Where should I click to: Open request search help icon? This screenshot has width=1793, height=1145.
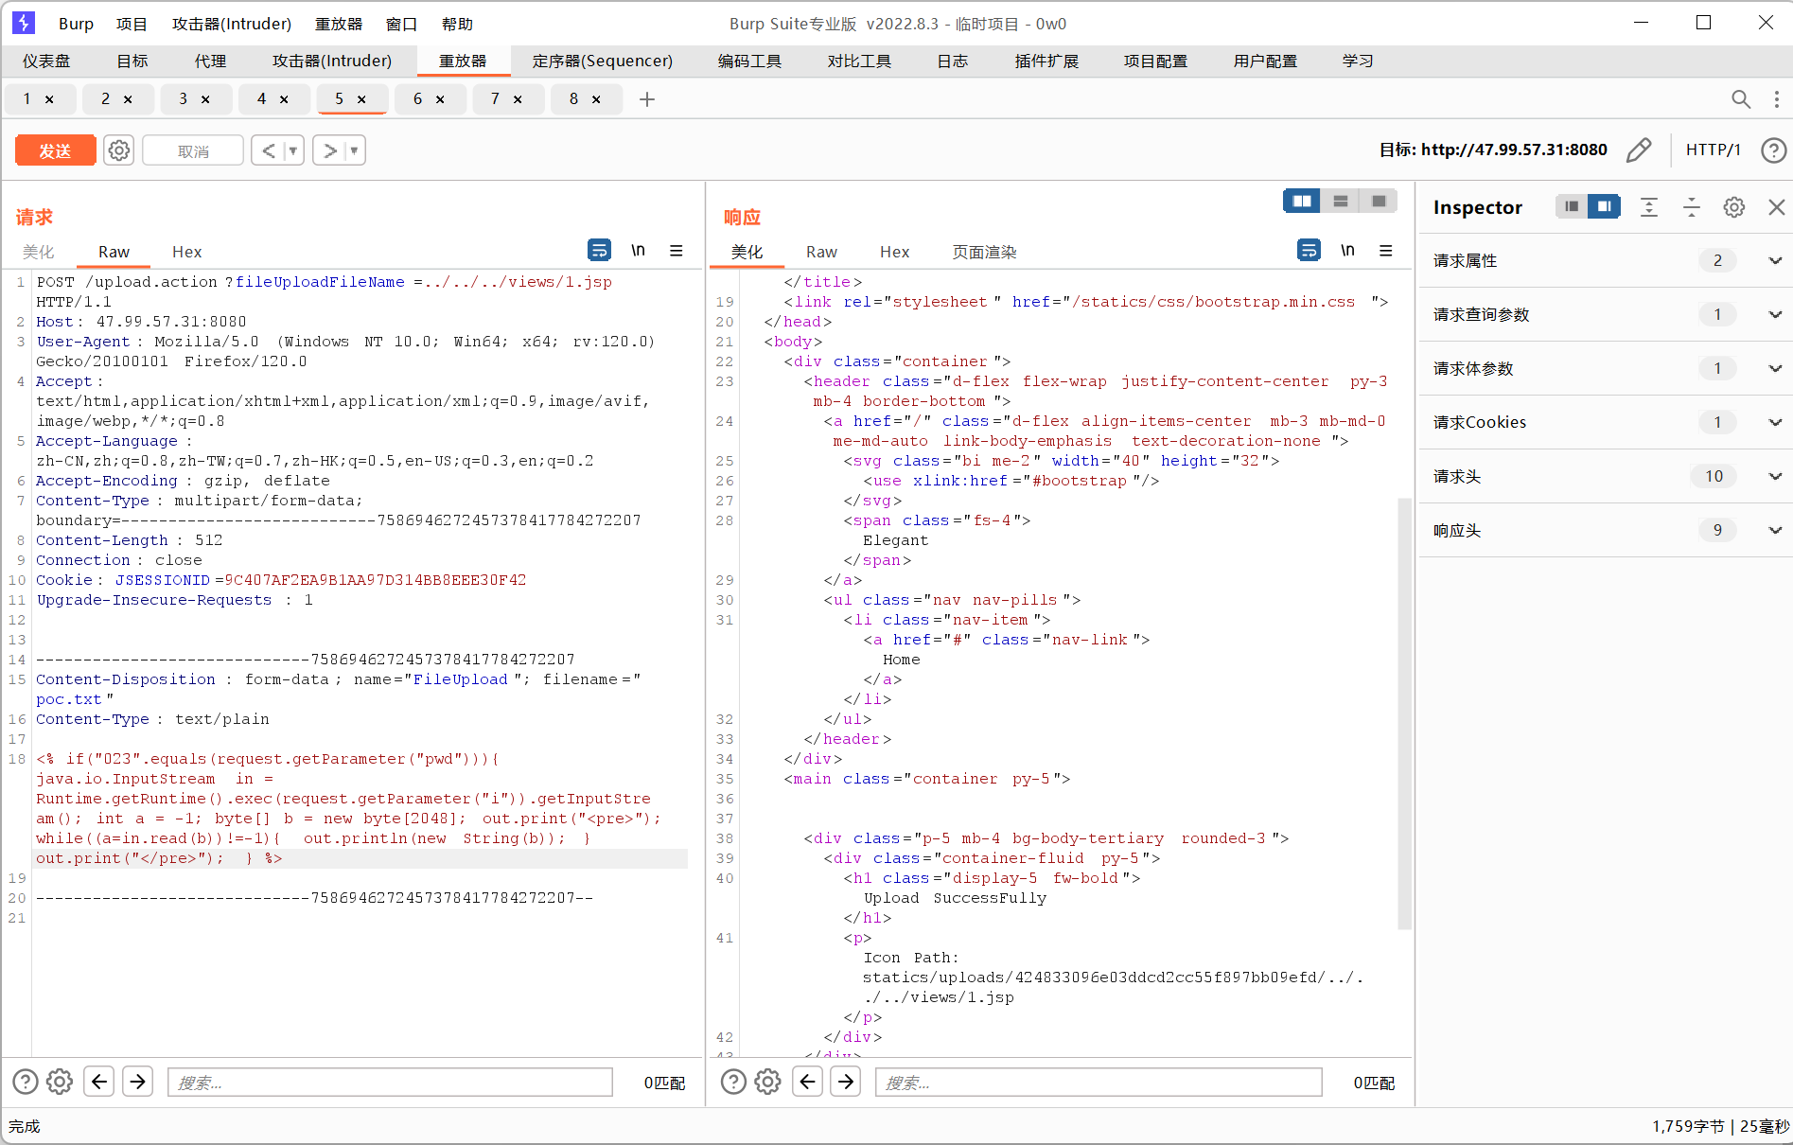coord(26,1082)
